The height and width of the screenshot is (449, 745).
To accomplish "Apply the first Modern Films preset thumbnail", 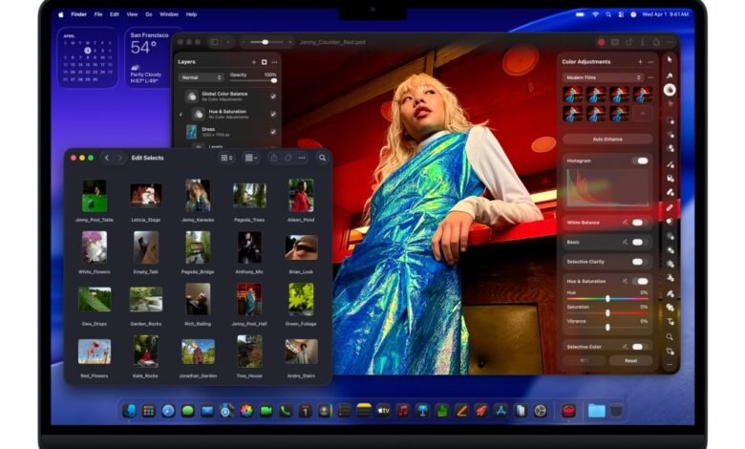I will tap(572, 94).
